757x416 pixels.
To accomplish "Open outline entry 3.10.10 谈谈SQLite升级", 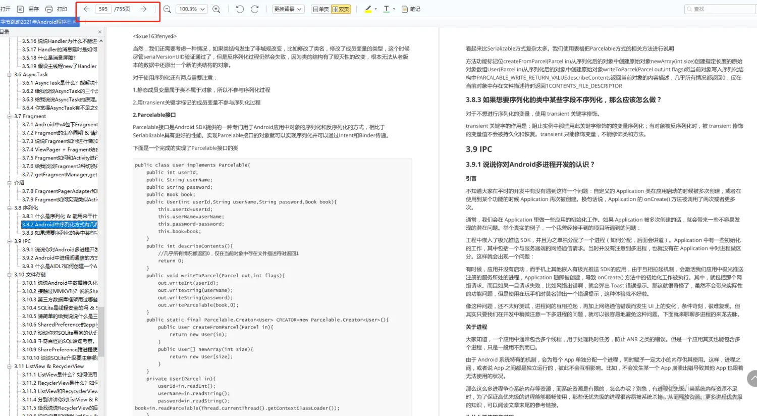I will (60, 358).
